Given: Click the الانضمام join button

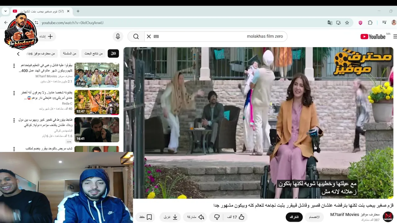Looking at the screenshot, I should [x=314, y=217].
